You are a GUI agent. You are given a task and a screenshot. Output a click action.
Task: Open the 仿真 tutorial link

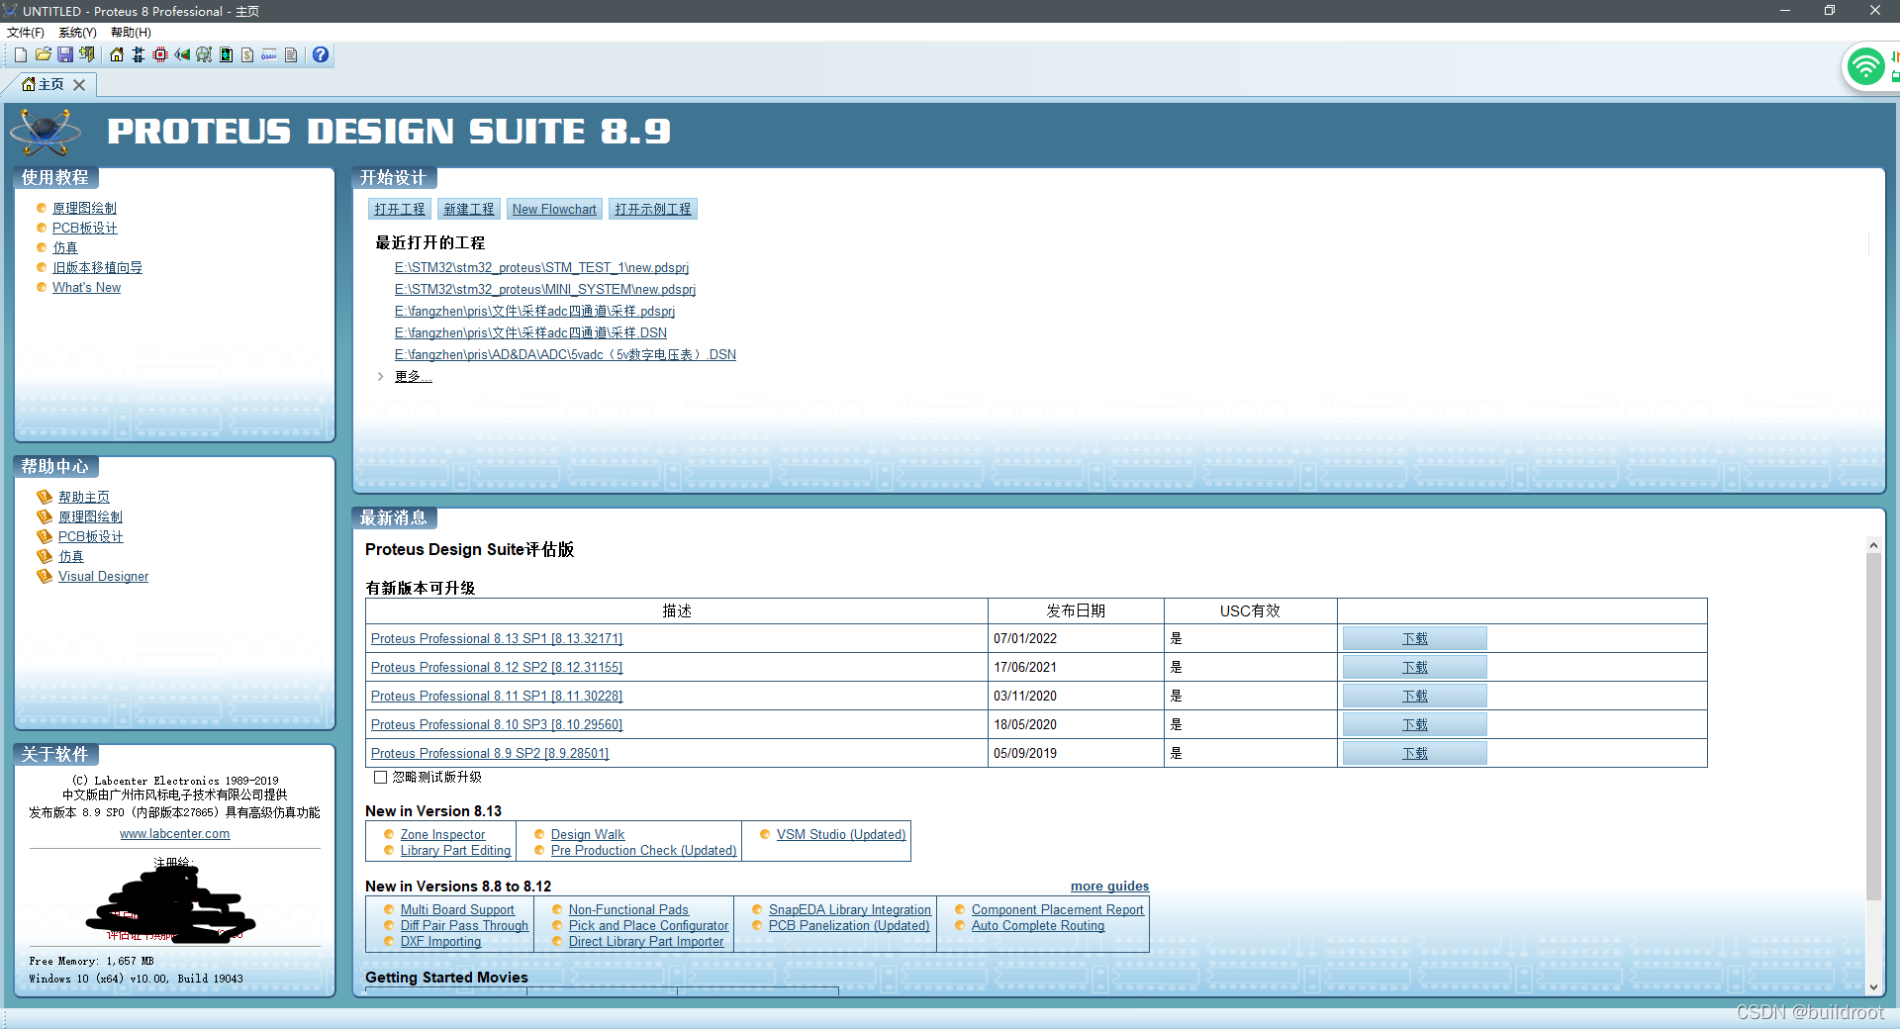(65, 248)
